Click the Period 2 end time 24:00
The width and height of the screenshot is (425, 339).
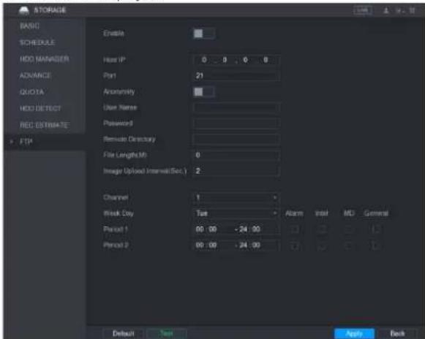(x=250, y=245)
